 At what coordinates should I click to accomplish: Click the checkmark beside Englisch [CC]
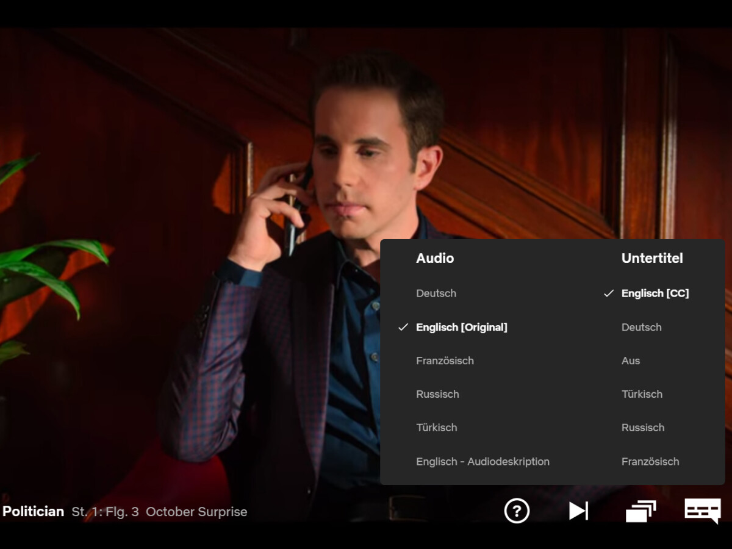point(608,293)
